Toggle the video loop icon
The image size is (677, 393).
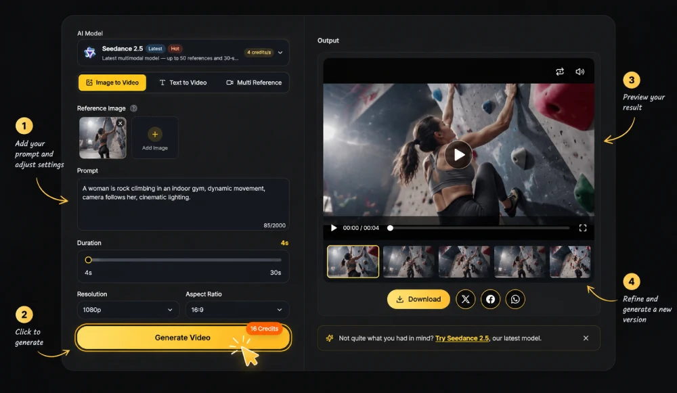[x=560, y=72]
